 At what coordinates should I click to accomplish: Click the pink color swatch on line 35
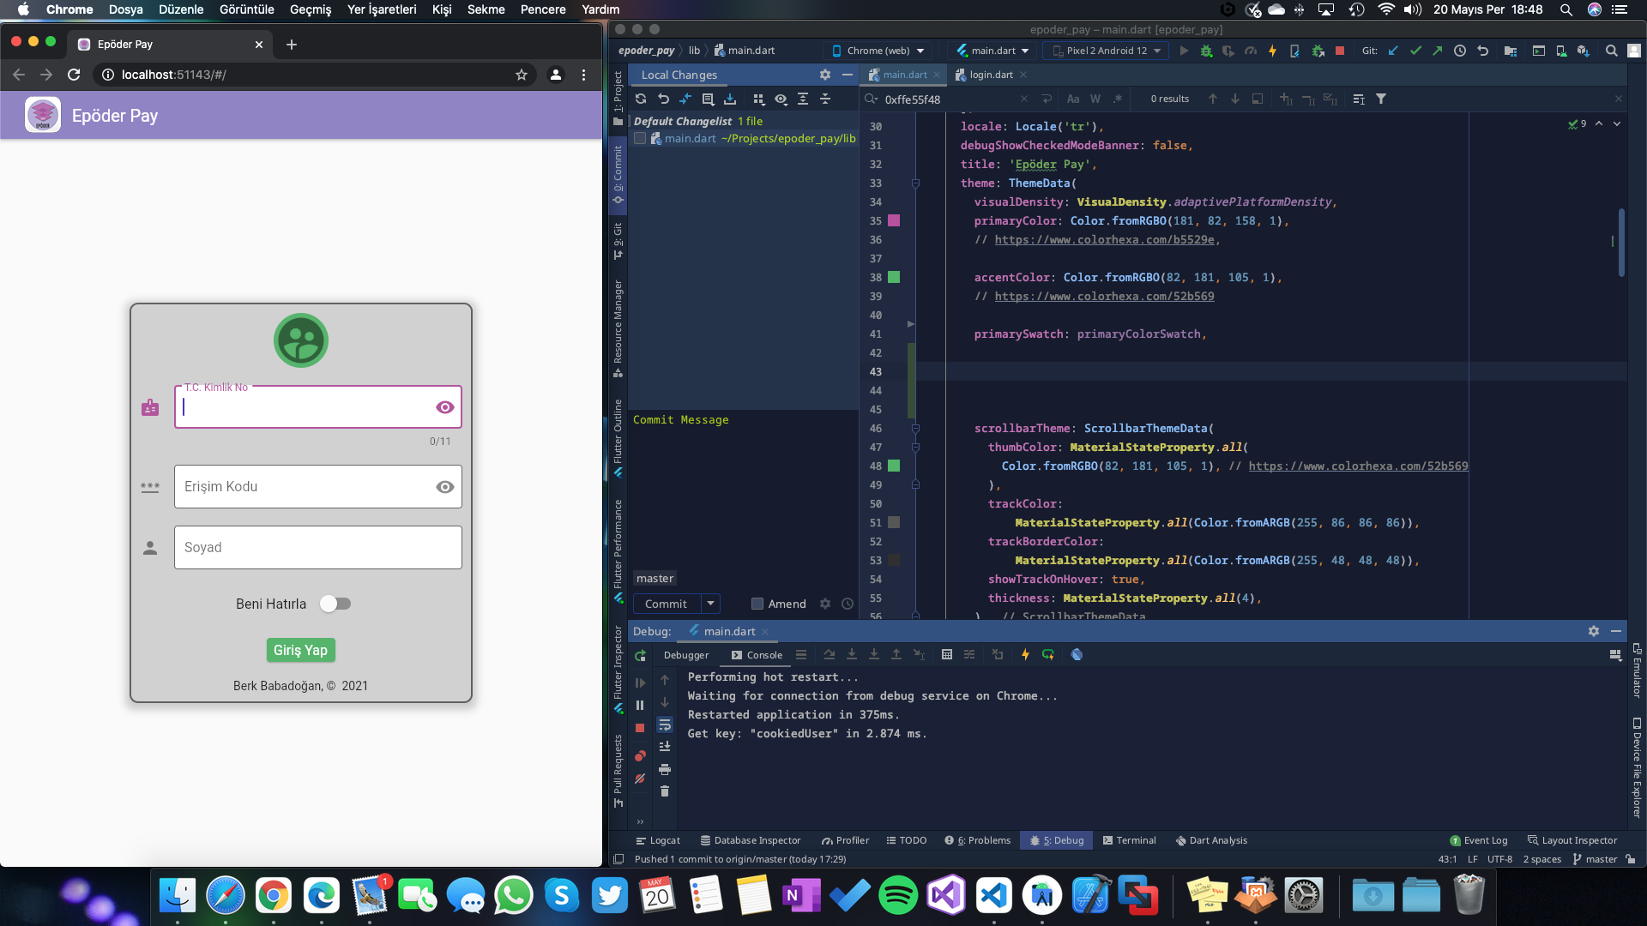[894, 221]
